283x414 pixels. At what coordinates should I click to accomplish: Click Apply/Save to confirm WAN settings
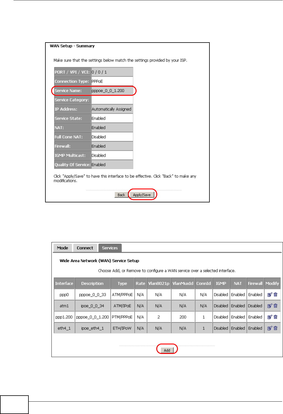pos(142,195)
